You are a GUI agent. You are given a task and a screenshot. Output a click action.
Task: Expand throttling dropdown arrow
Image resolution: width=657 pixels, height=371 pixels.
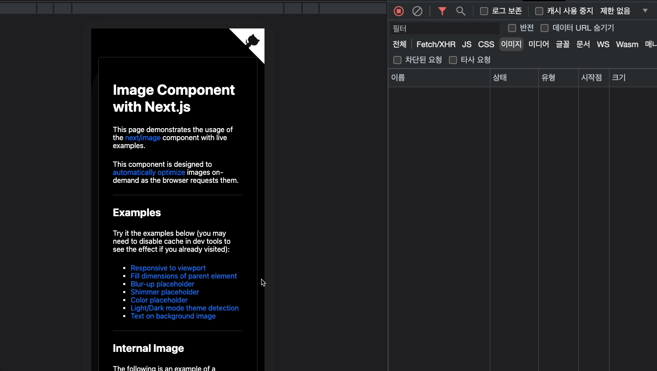645,11
